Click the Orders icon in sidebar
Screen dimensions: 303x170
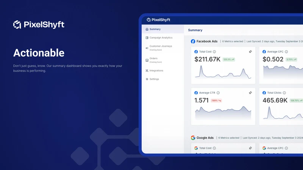tap(147, 60)
